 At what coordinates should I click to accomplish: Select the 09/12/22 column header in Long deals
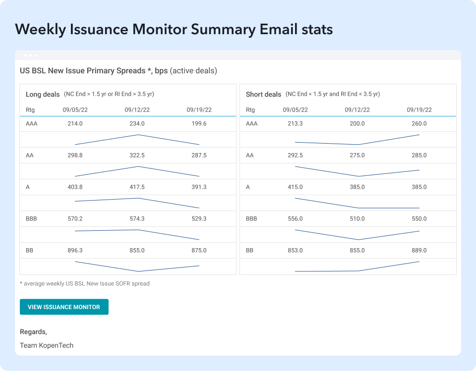(x=137, y=110)
